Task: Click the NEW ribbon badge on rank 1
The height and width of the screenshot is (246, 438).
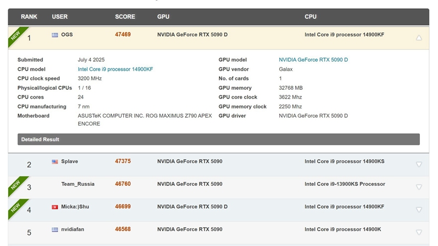Action: coord(15,36)
